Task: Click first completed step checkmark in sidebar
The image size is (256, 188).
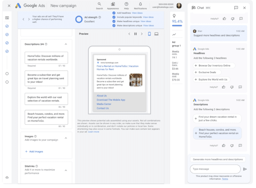Action: click(x=7, y=26)
